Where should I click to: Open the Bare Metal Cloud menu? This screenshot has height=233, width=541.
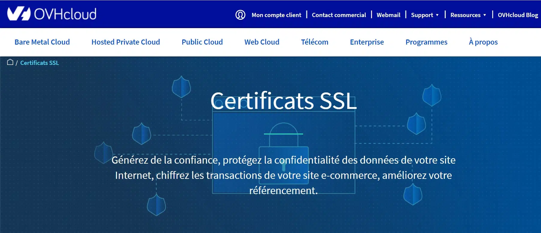(42, 42)
